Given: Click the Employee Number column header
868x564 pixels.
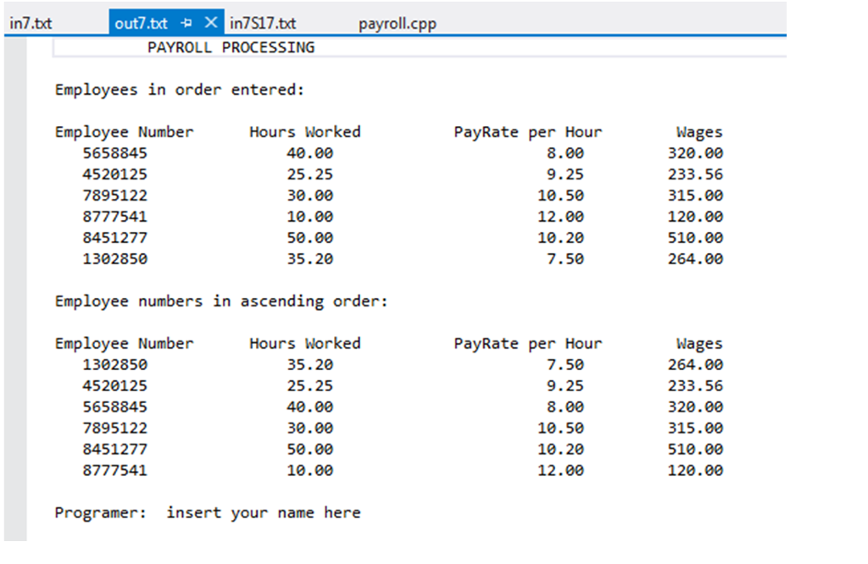Looking at the screenshot, I should pos(124,131).
